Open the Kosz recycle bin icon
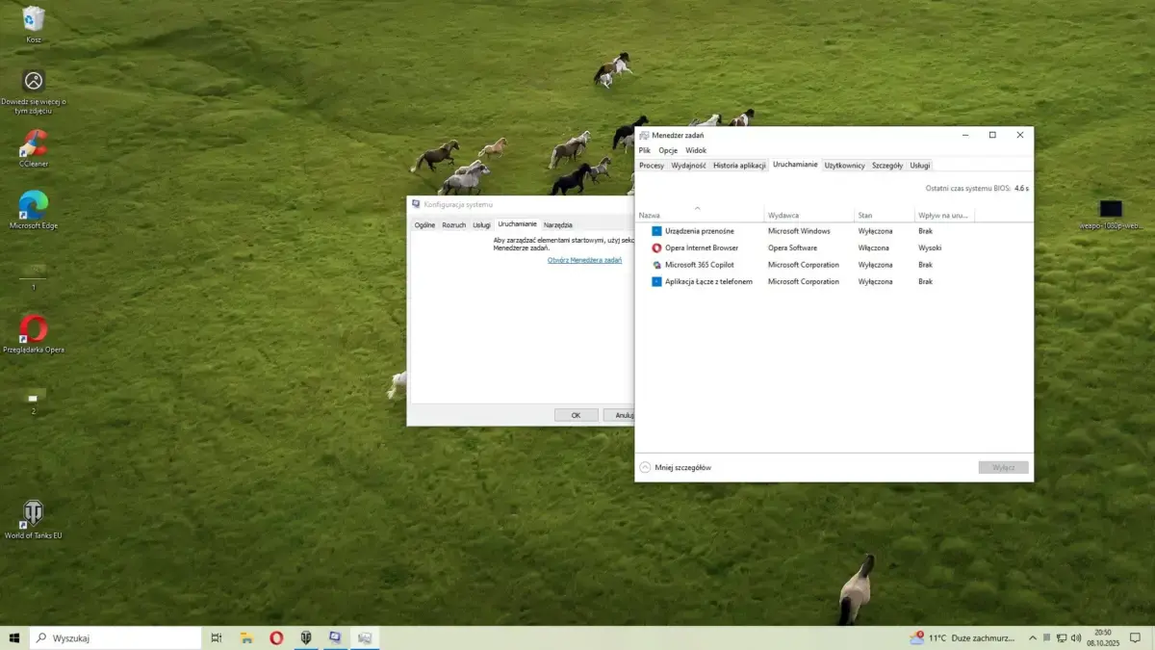1155x650 pixels. point(34,19)
